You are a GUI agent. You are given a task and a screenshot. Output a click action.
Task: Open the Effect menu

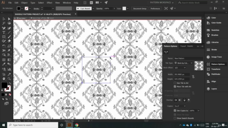point(50,2)
